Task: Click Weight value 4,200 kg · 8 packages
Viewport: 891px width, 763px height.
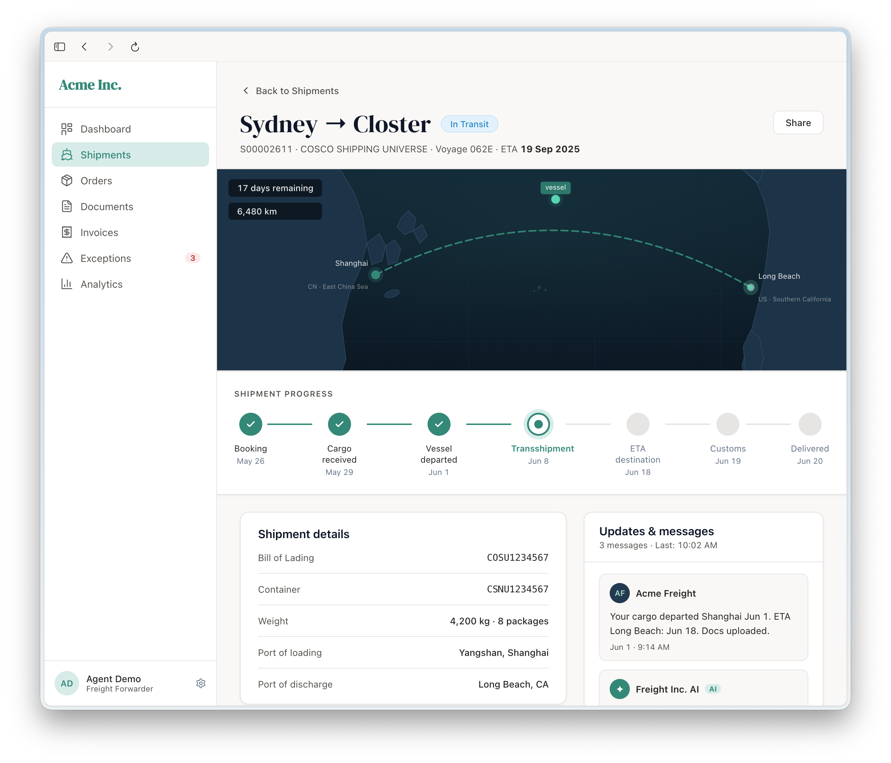Action: click(499, 621)
